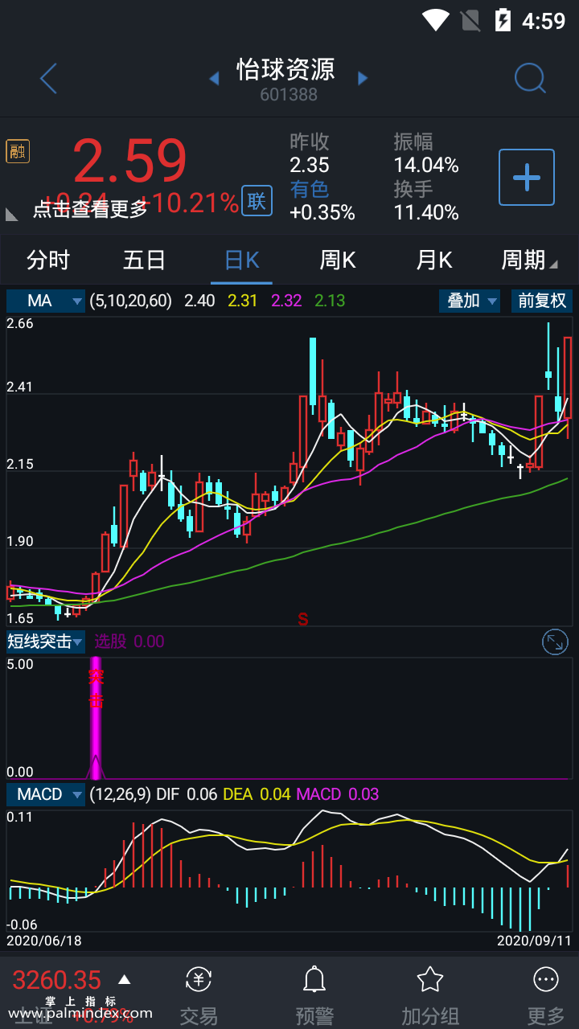Open the MA indicator dropdown
Viewport: 579px width, 1029px height.
46,301
